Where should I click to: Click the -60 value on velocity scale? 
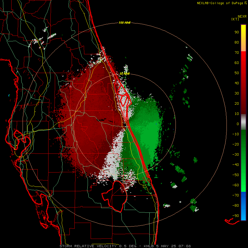(236, 185)
